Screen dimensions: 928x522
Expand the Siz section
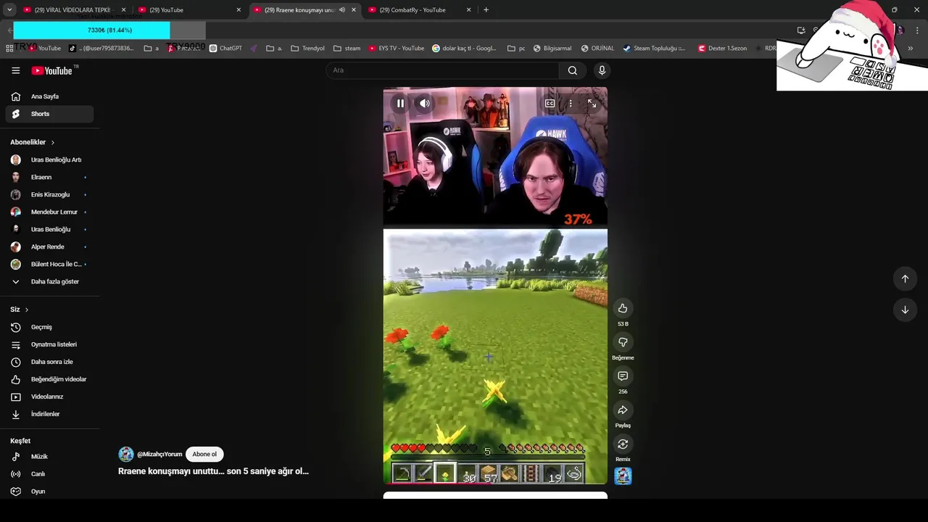(20, 310)
